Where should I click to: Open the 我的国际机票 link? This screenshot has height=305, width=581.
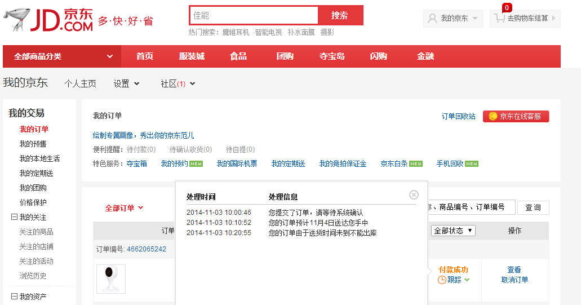pos(237,163)
